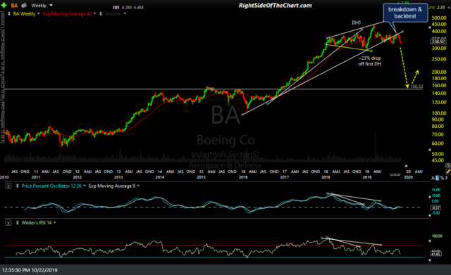Click the pencil drawing tool icon

click(x=448, y=172)
